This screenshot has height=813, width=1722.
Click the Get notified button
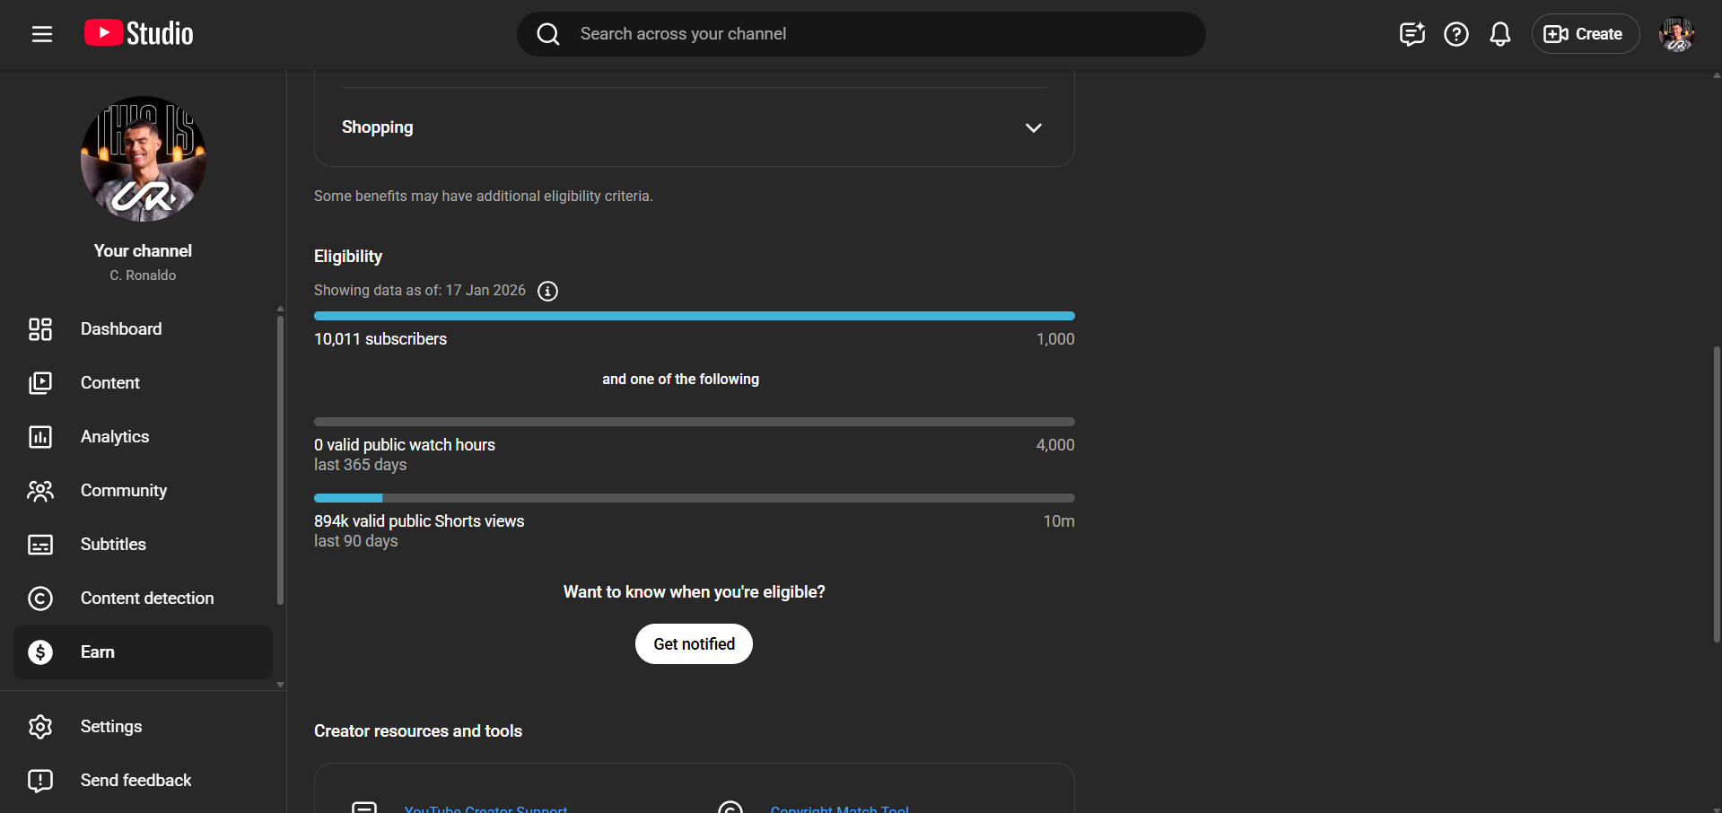click(694, 644)
